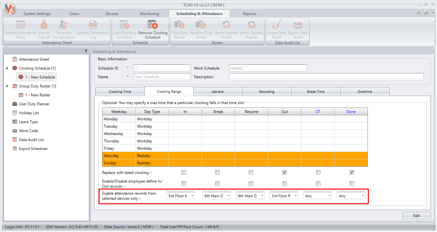Open the Break Time tab

pyautogui.click(x=316, y=92)
